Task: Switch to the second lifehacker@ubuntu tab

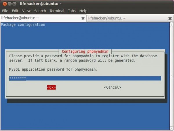Action: coord(130,18)
